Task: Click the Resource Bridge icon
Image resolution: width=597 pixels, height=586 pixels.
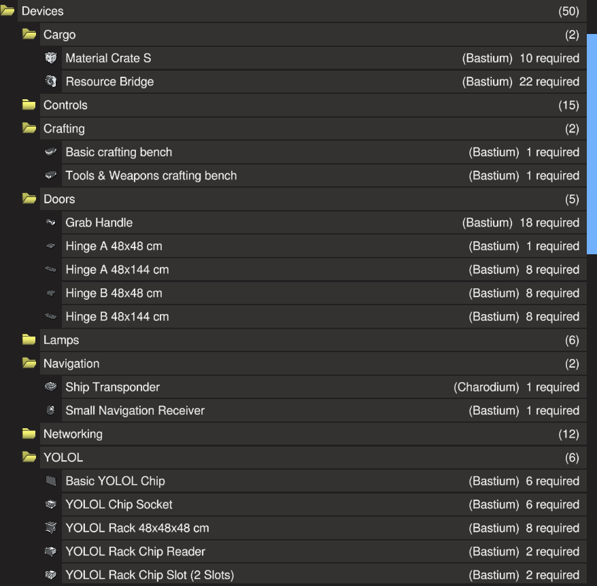Action: 51,82
